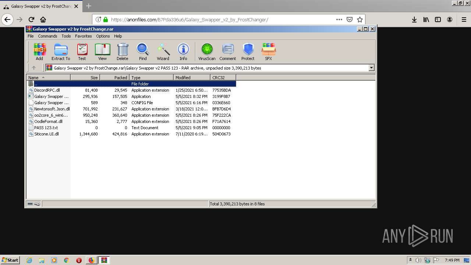Select oo2core_6_win6 dll file

pyautogui.click(x=131, y=115)
